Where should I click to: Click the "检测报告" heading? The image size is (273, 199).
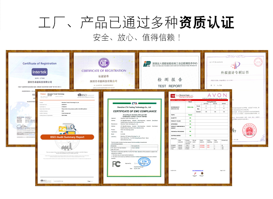170,80
